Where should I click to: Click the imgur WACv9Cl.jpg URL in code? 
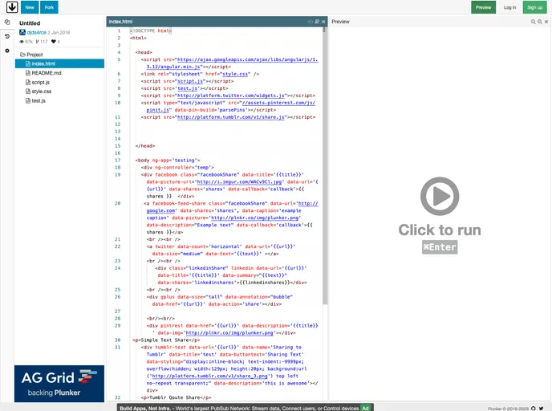pos(239,182)
